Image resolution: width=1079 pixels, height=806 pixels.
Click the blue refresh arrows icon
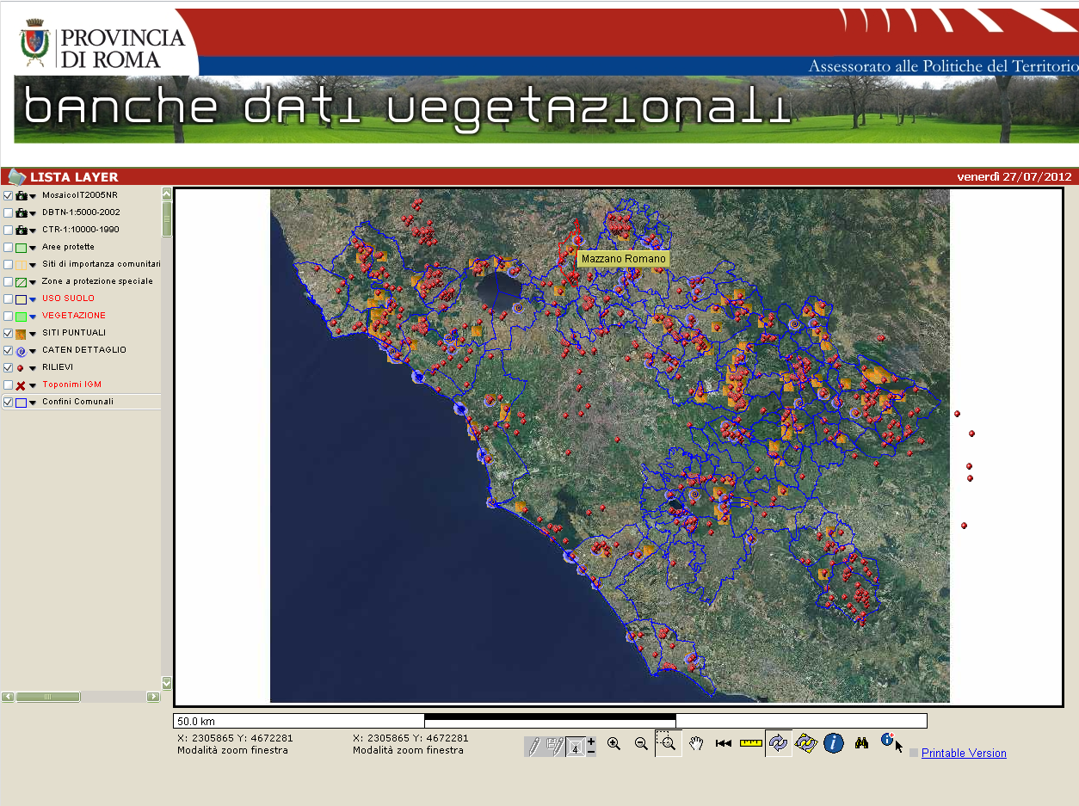[x=778, y=743]
